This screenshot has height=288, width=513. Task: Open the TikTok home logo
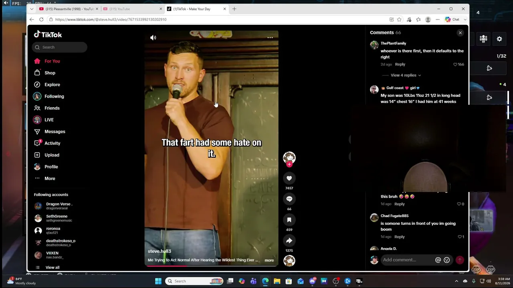tap(48, 35)
